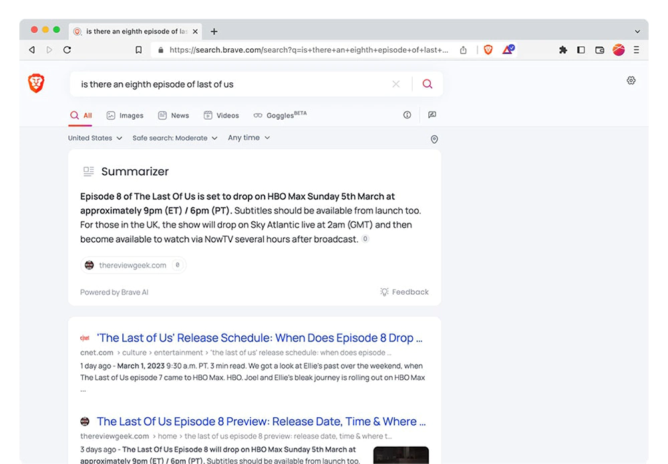View summarizer info via the circled-i icon
Screen dimensions: 668x464
coord(407,115)
